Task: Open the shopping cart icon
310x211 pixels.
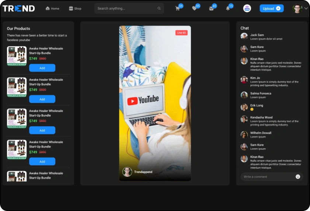Action: pyautogui.click(x=177, y=8)
